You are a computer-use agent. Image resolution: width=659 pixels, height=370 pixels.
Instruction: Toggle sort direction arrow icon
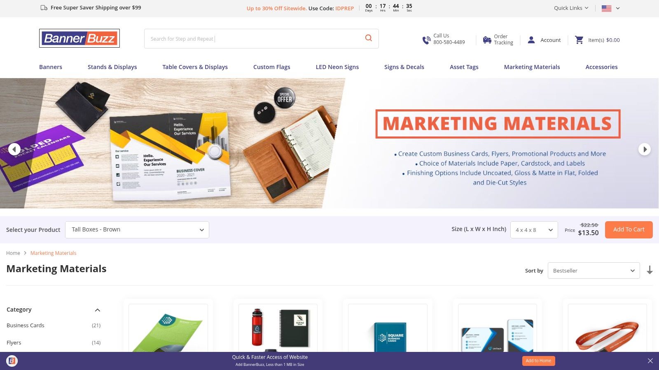650,270
